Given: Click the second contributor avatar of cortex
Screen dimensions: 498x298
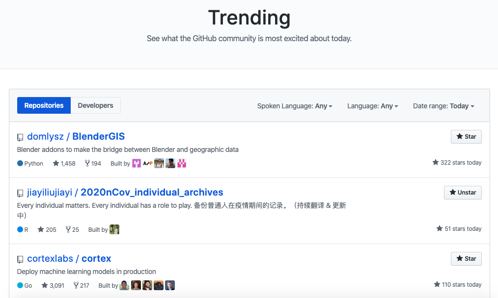Looking at the screenshot, I should 136,285.
